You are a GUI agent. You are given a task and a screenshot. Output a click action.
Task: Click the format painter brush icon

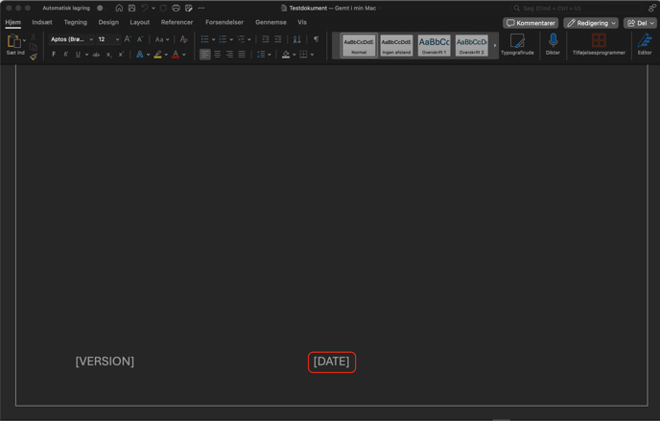(x=34, y=57)
